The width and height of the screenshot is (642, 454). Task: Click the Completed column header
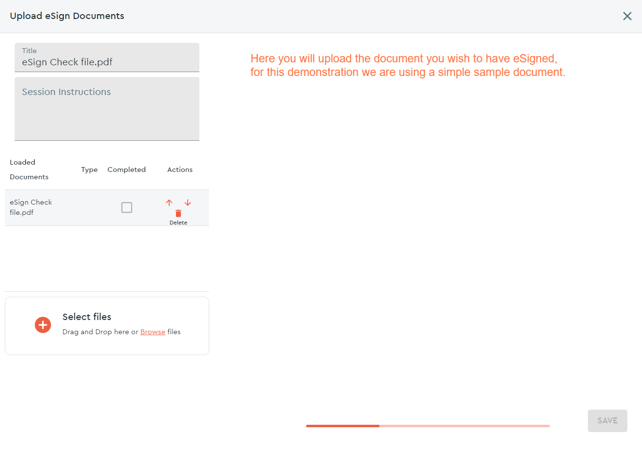point(127,170)
